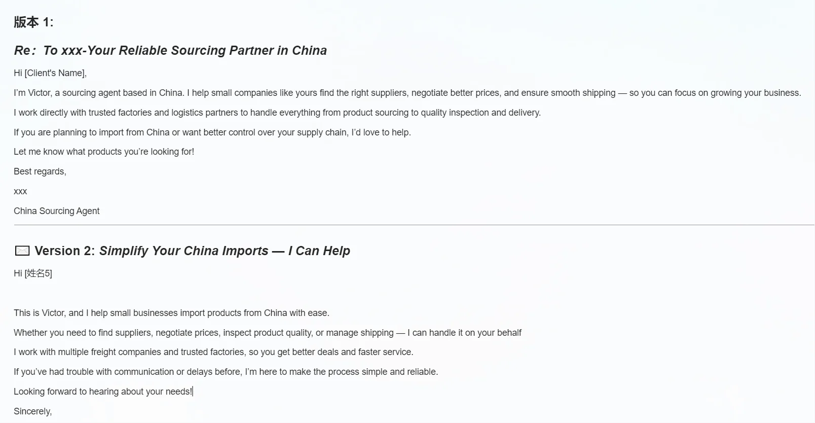
Task: Click the 'Sincerely,' closing line
Action: [x=33, y=411]
